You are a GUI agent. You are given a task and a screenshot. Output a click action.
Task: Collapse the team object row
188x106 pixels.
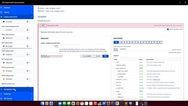click(115, 91)
